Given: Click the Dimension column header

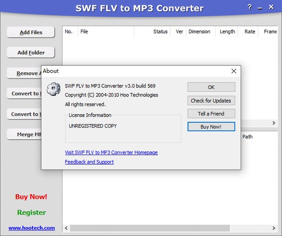Looking at the screenshot, I should [x=199, y=32].
